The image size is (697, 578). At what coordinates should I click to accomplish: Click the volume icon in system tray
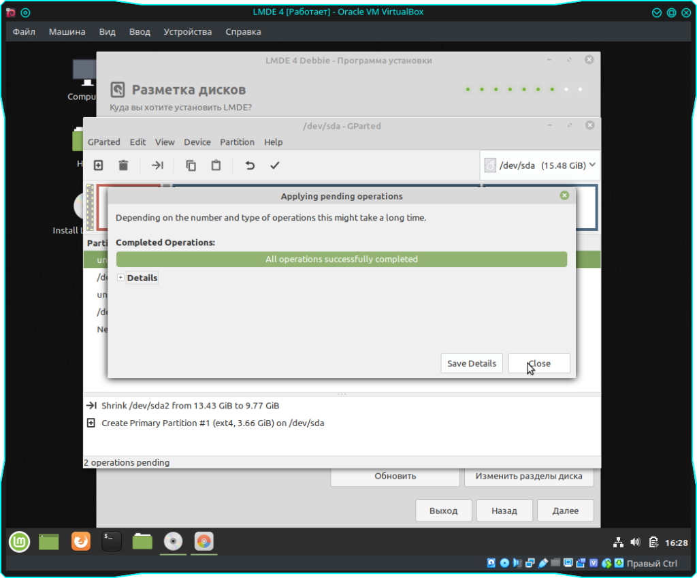pyautogui.click(x=636, y=543)
